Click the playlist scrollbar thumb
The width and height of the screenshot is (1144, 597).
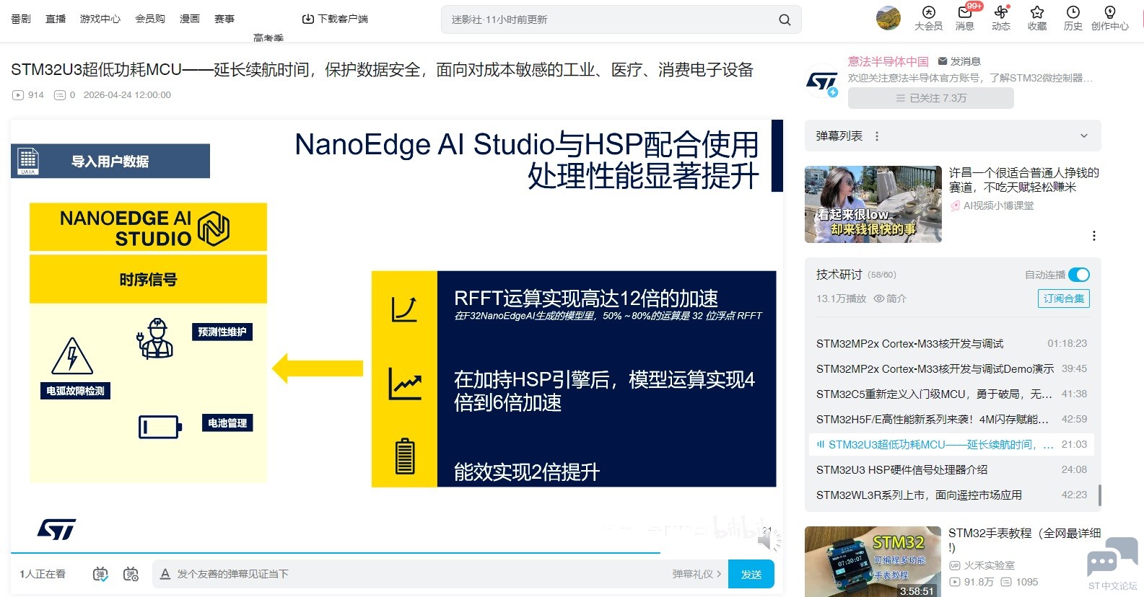click(1099, 495)
